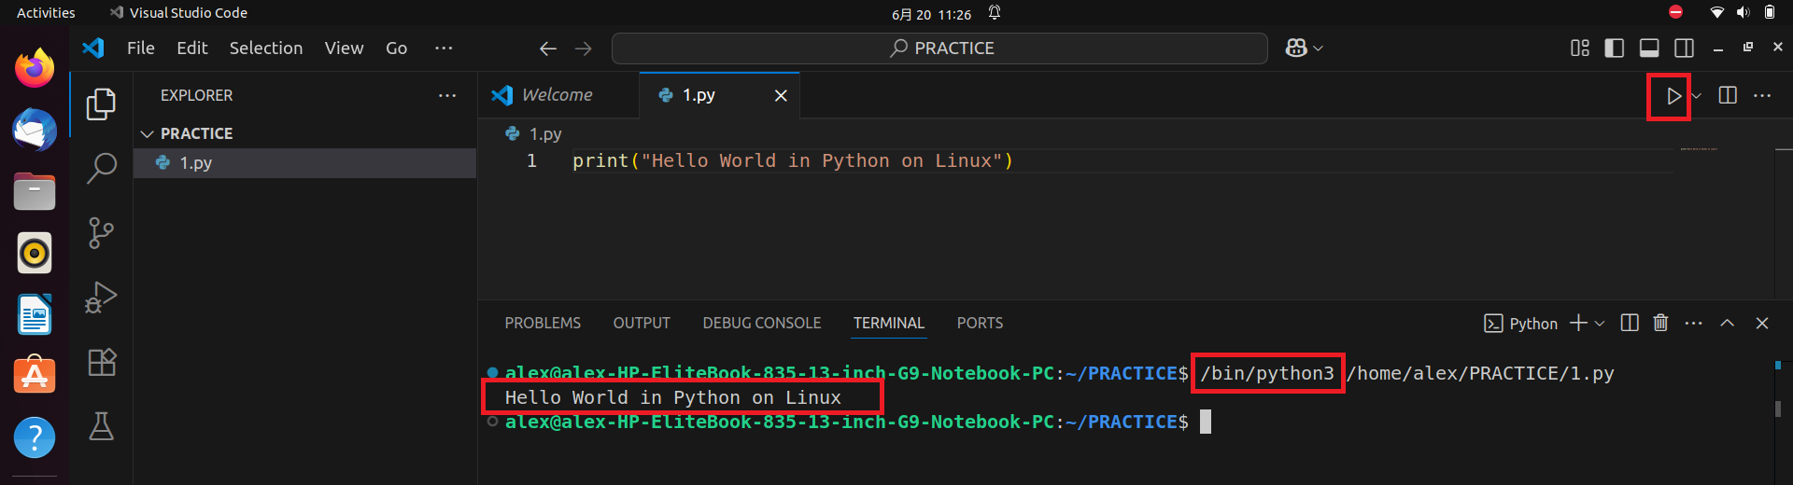1793x485 pixels.
Task: Toggle the primary side bar visibility
Action: 1614,48
